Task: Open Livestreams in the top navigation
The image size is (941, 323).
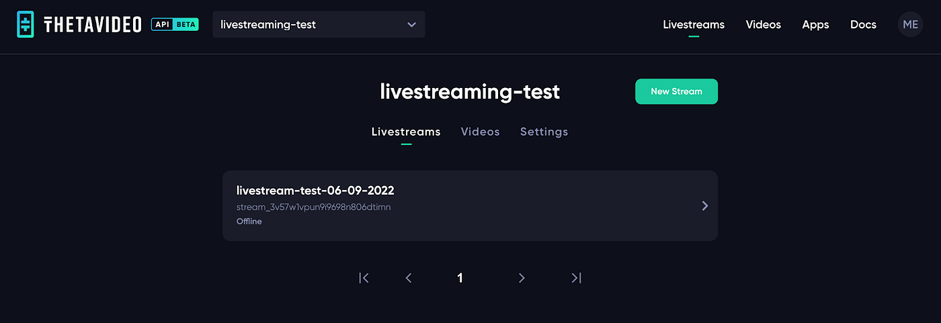Action: (x=694, y=25)
